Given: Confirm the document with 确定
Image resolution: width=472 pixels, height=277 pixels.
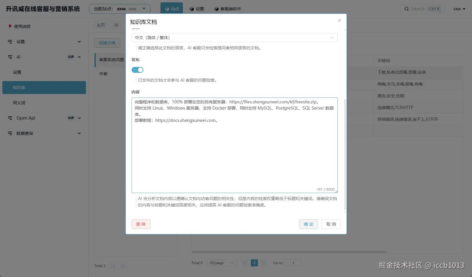Looking at the screenshot, I should [308, 224].
